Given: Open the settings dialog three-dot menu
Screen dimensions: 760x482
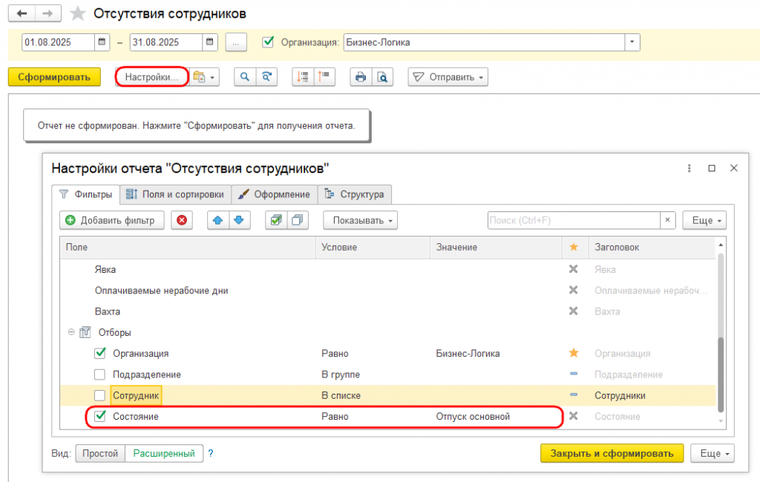Looking at the screenshot, I should (689, 168).
